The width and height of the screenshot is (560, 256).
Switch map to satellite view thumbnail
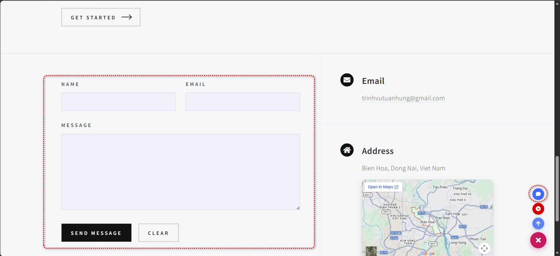[x=371, y=251]
